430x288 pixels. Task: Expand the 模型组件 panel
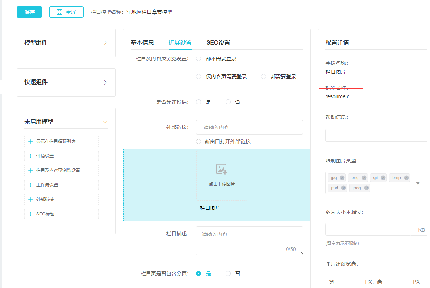(x=105, y=43)
